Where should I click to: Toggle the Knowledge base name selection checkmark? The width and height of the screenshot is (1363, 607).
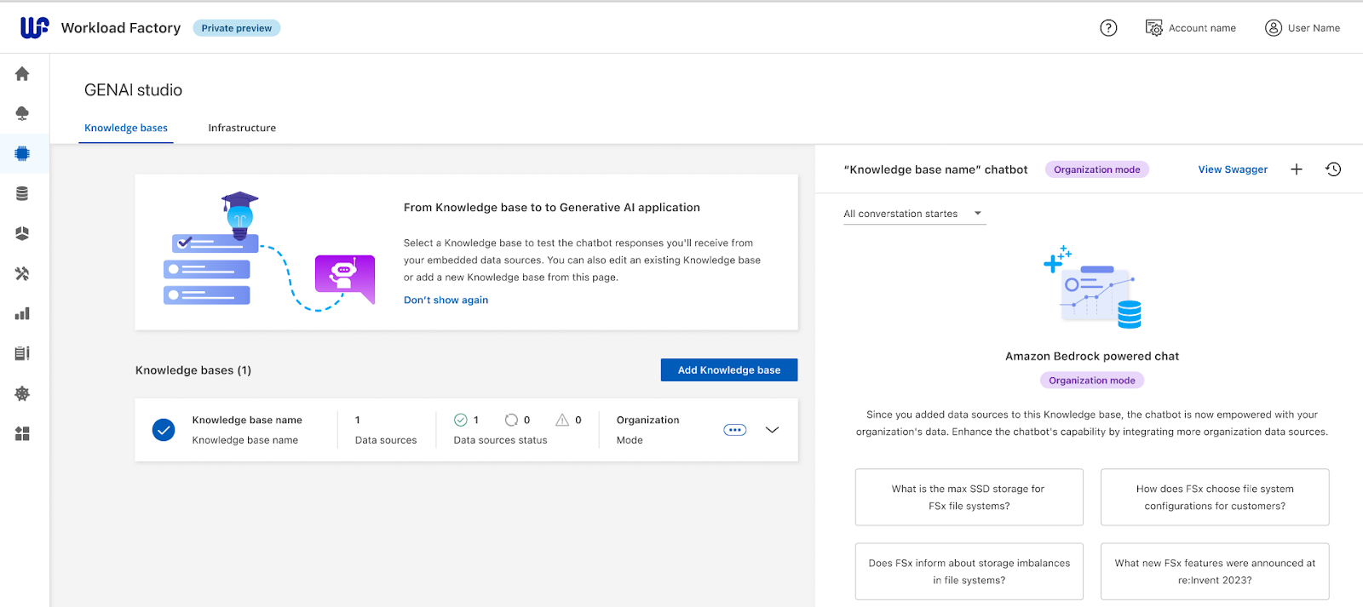pos(164,430)
